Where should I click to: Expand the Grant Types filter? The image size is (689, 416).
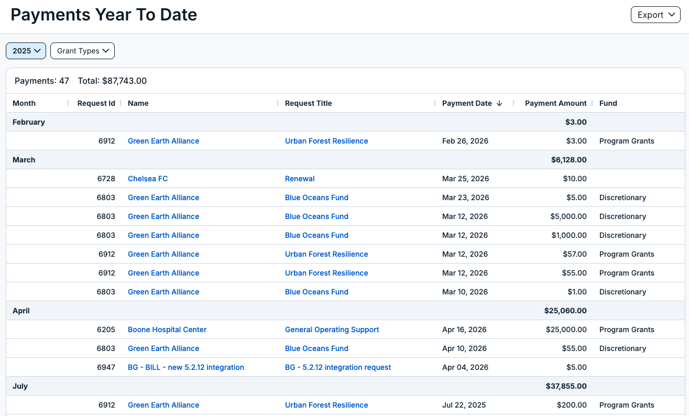[x=82, y=51]
